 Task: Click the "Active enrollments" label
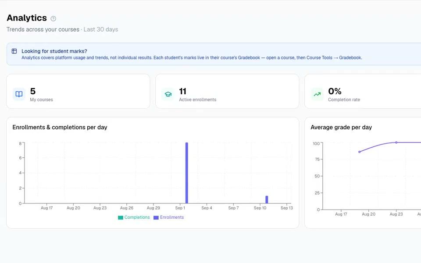tap(198, 100)
